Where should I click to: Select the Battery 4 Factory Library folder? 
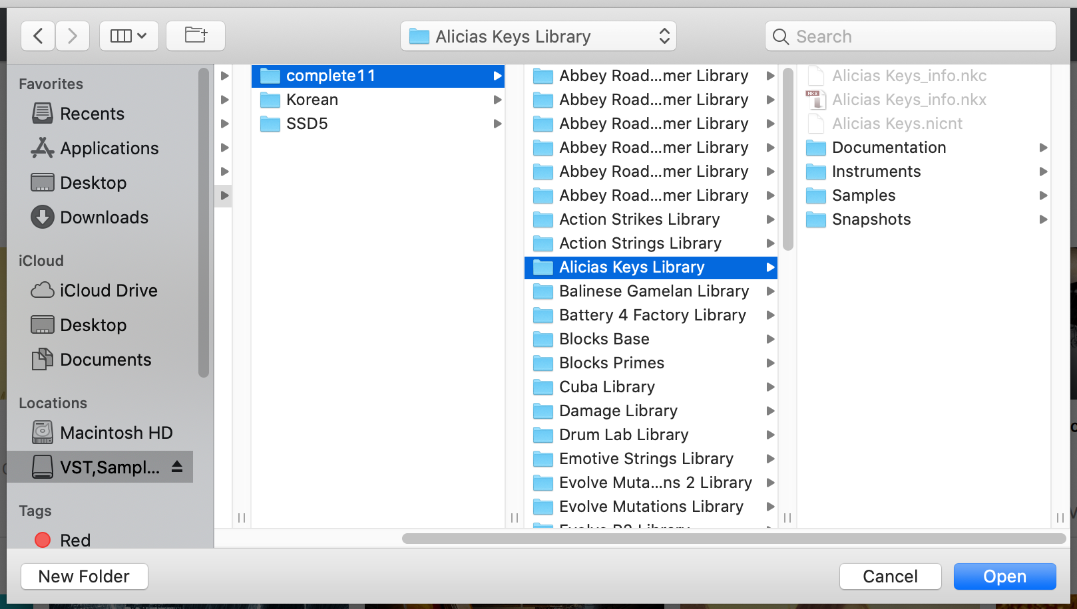point(651,315)
